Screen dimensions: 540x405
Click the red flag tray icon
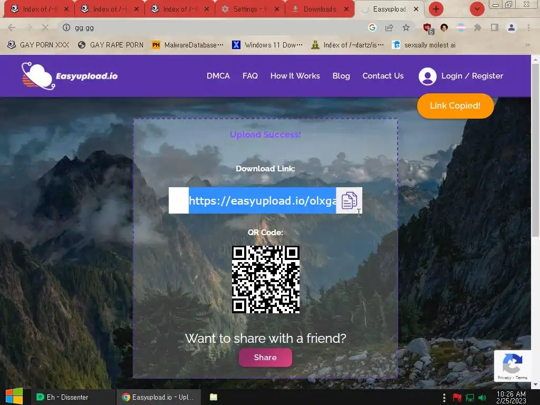(x=457, y=398)
